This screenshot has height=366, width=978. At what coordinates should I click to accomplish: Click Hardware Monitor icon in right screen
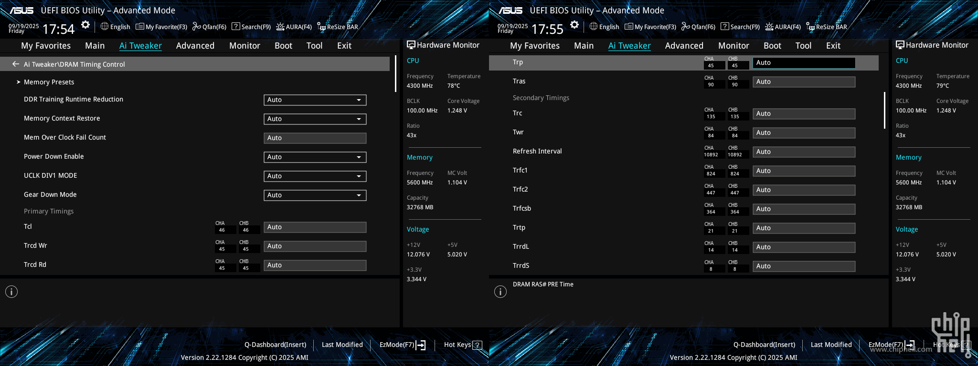900,45
